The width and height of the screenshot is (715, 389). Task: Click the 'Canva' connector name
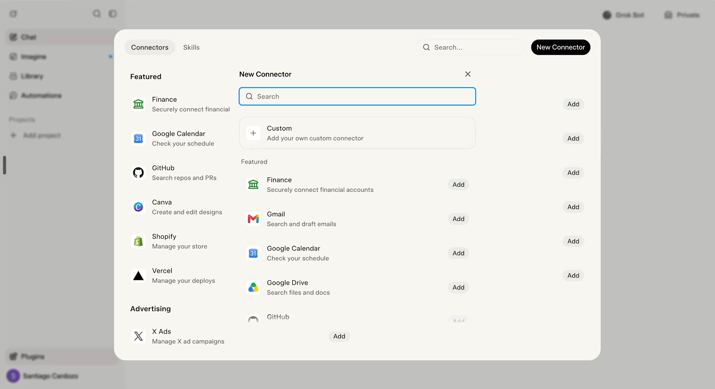point(162,202)
